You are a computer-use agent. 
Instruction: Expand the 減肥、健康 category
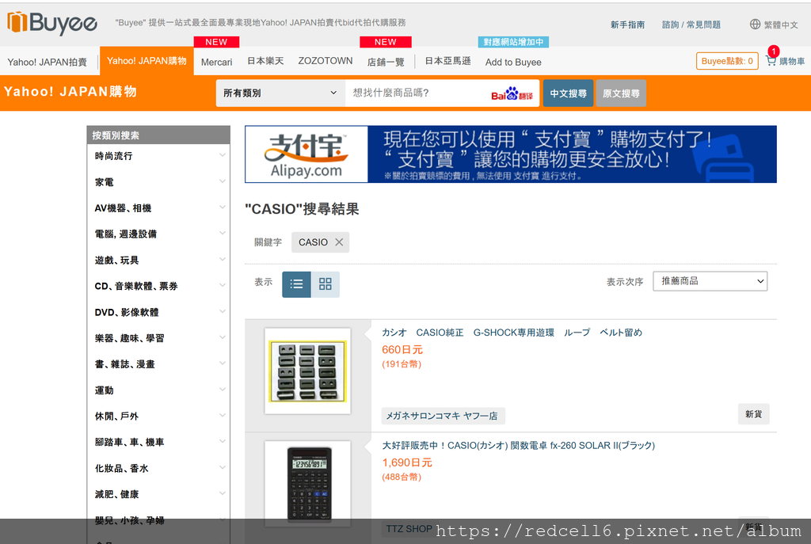coord(158,494)
